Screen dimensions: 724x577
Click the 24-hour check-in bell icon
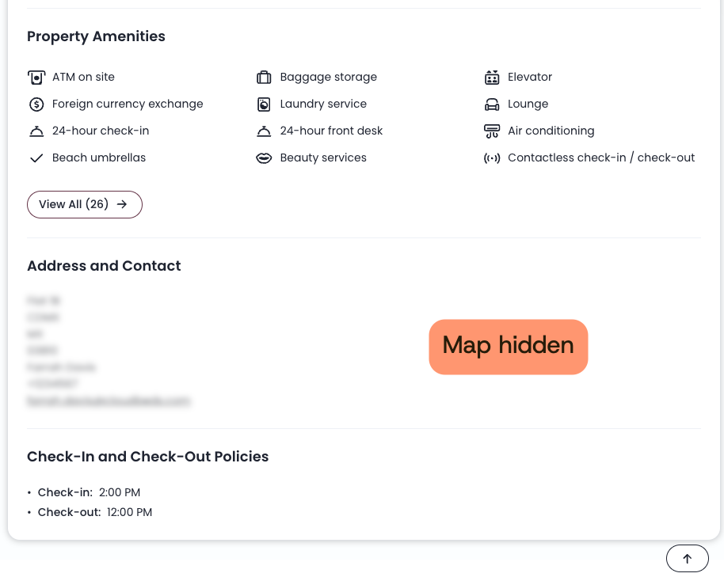(36, 131)
